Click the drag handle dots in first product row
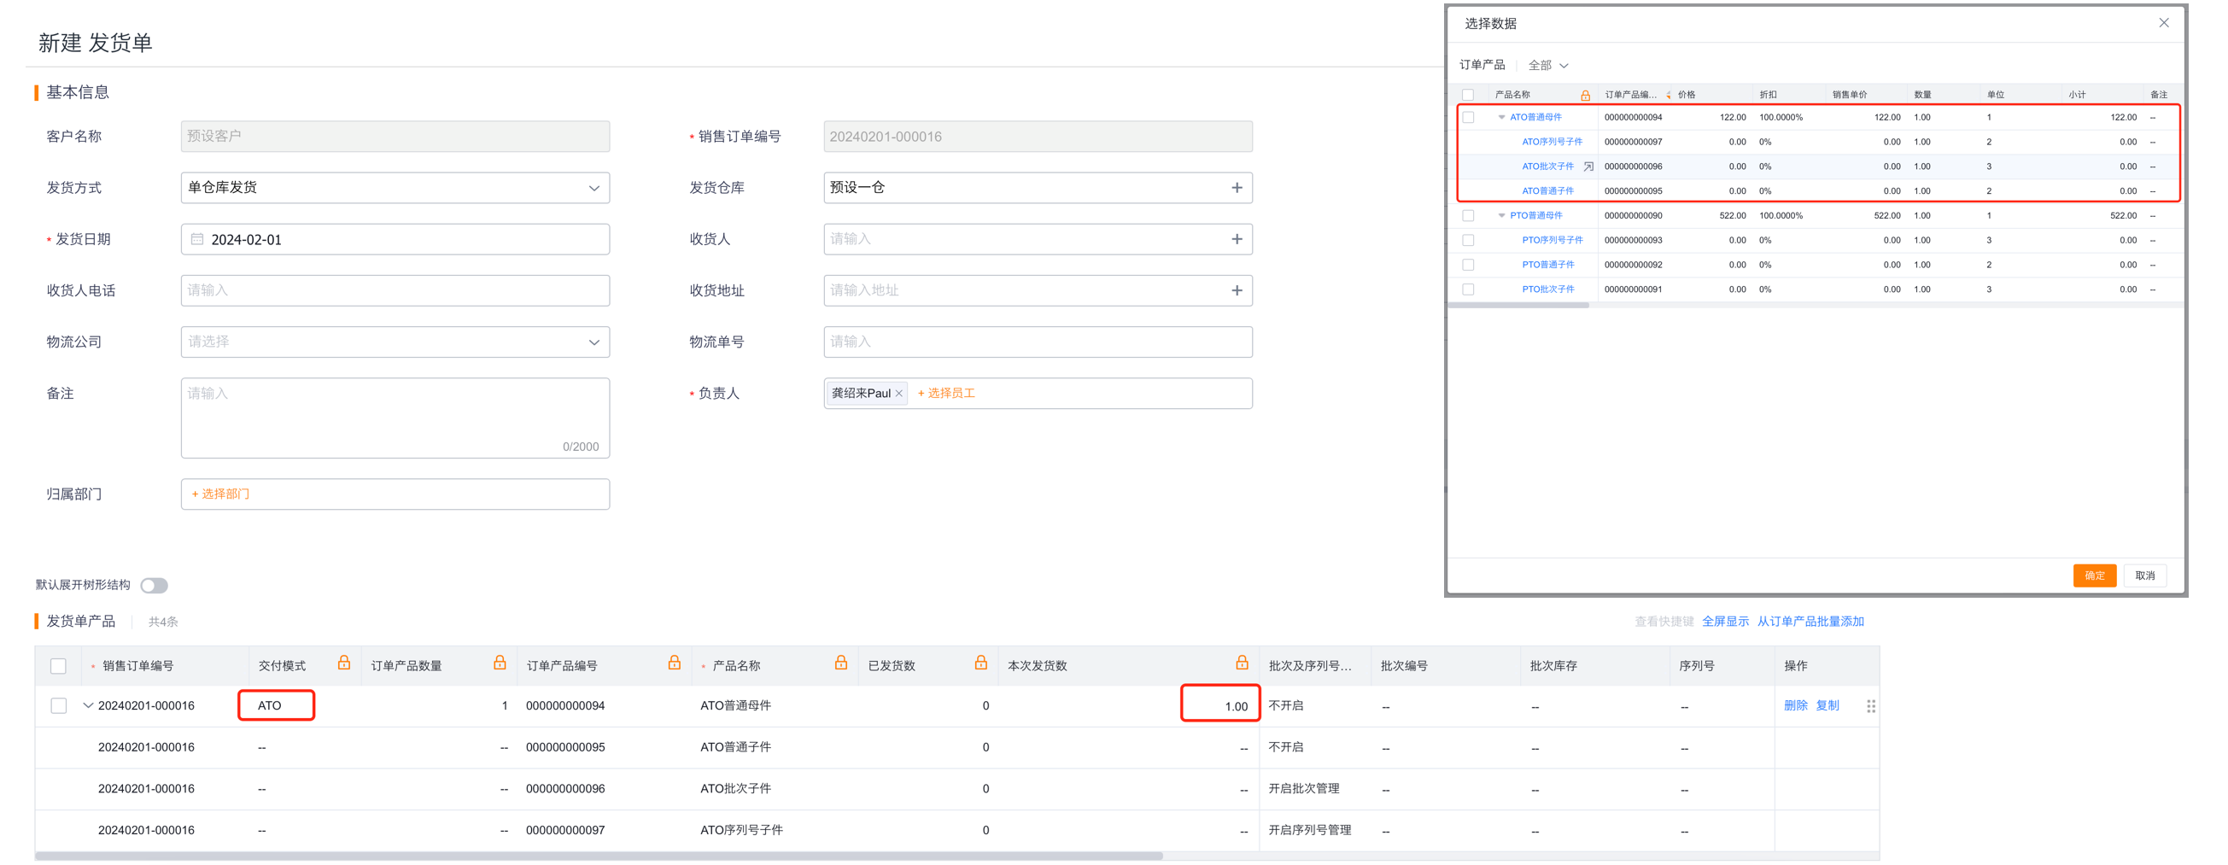 (1870, 707)
